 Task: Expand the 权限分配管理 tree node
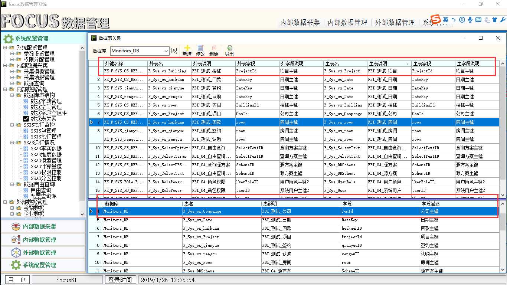click(x=12, y=59)
